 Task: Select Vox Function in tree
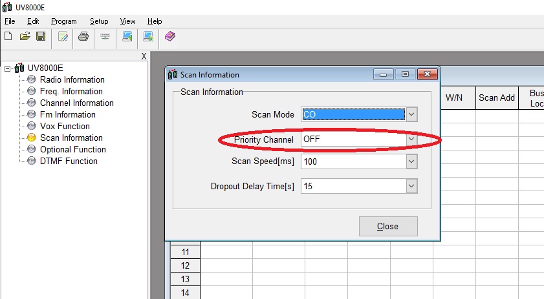(65, 126)
